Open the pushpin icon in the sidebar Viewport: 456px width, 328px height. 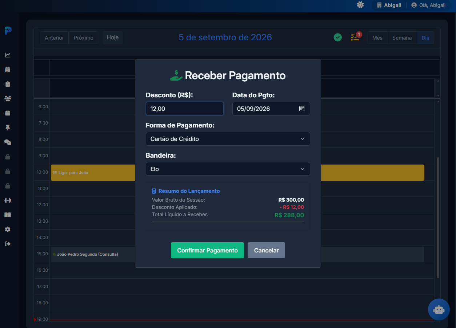[8, 127]
